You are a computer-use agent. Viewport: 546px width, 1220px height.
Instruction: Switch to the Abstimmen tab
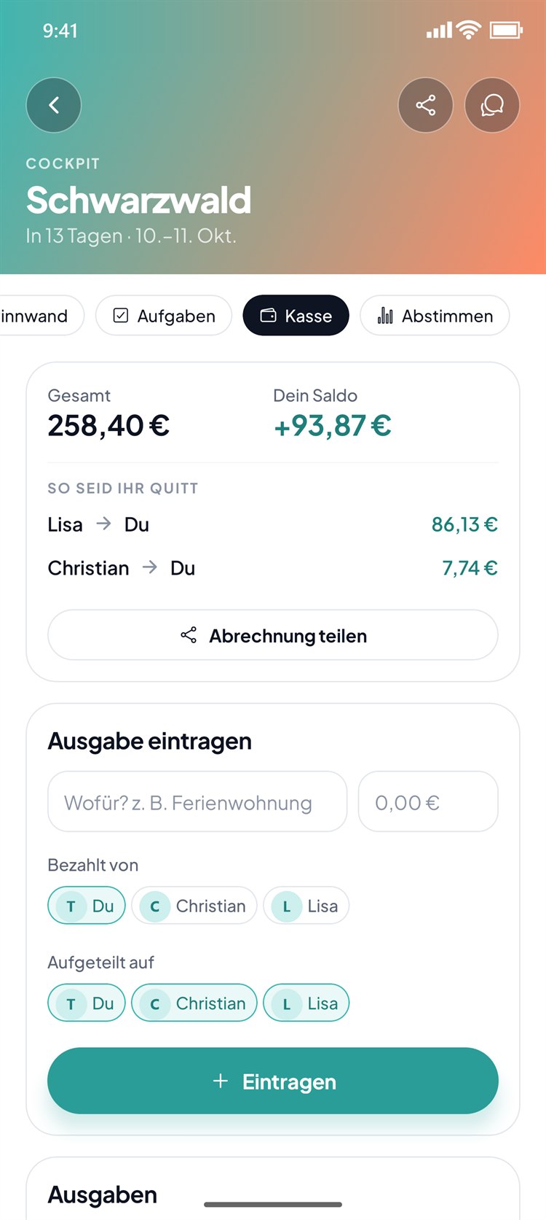coord(435,316)
